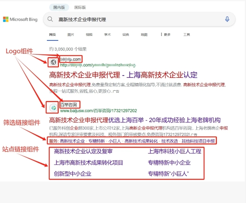This screenshot has width=246, height=203.
Task: Switch to 国内版 tab
Action: (x=59, y=7)
